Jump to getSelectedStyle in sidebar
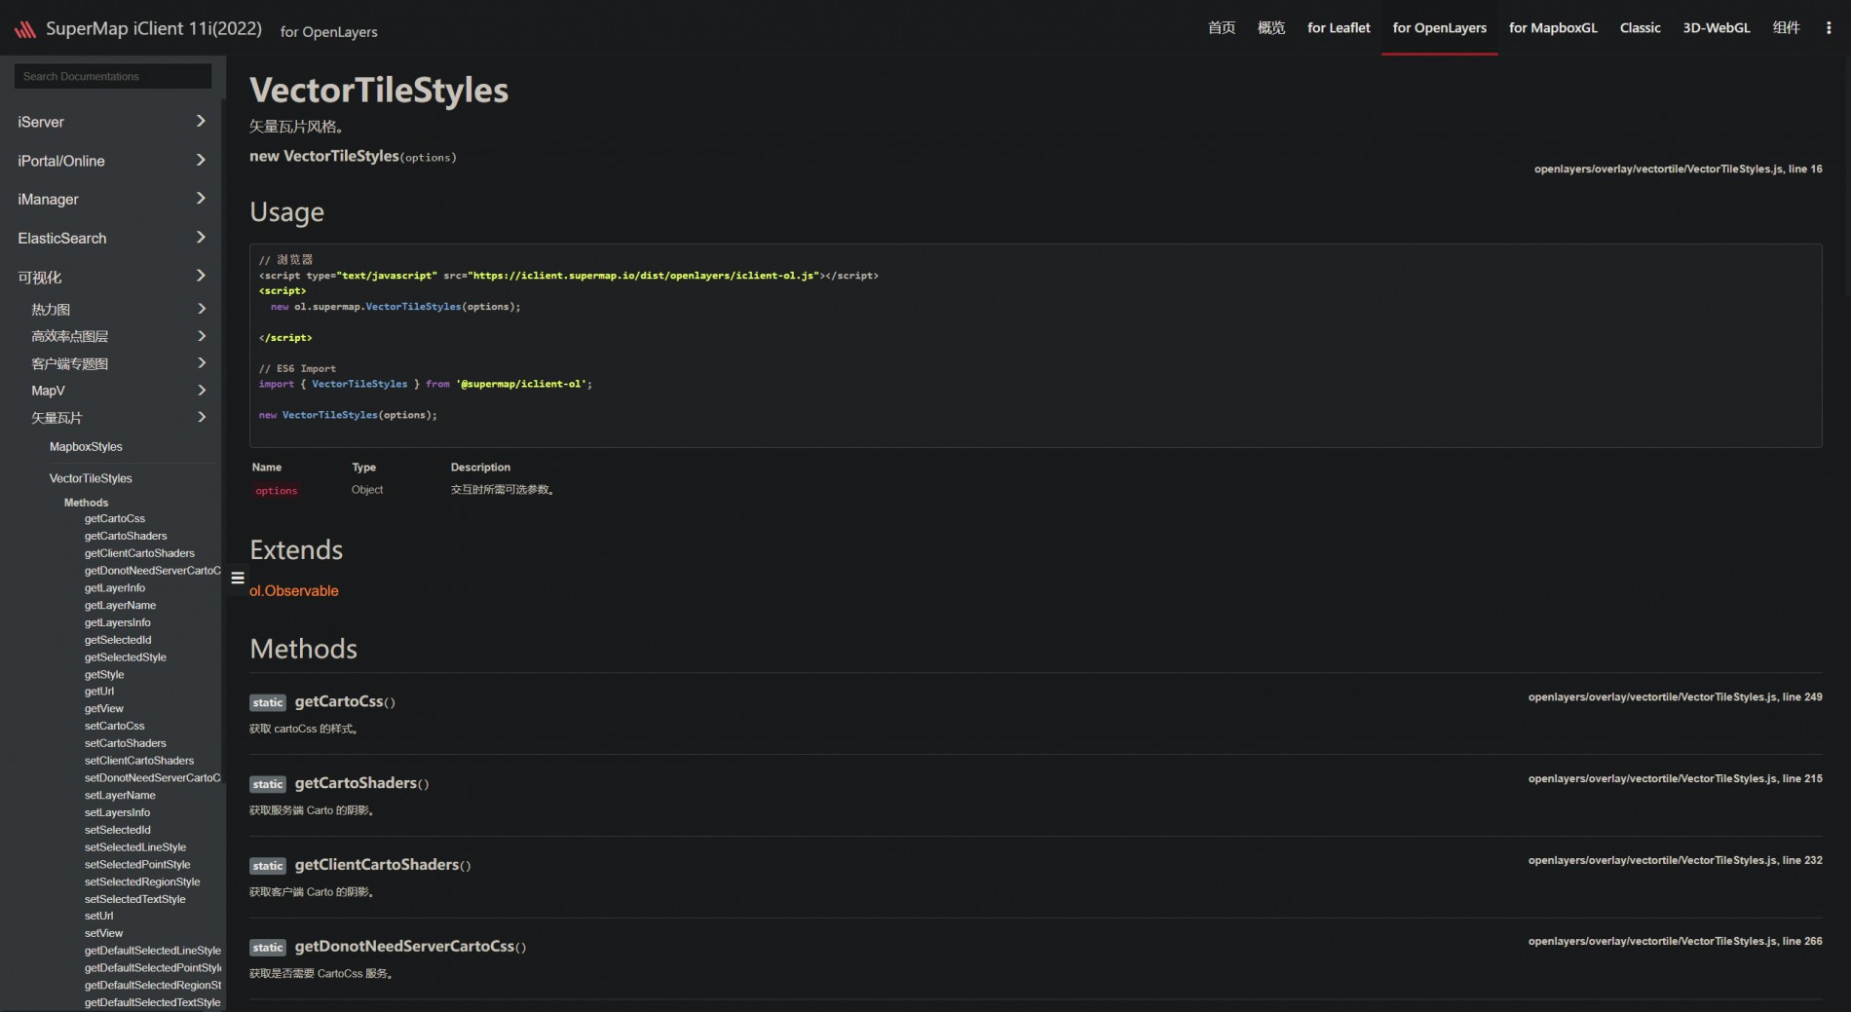The image size is (1851, 1012). 126,657
